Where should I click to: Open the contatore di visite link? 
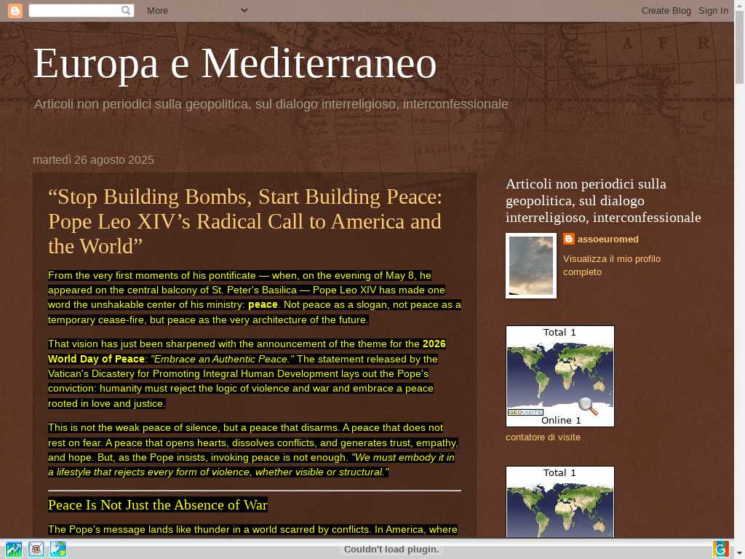(543, 437)
